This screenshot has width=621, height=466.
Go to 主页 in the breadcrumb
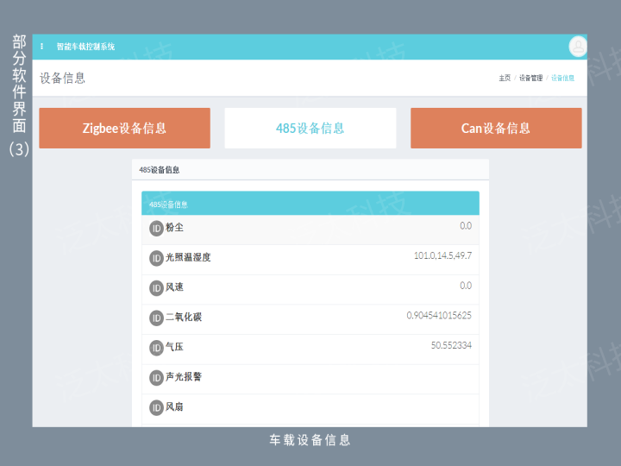tap(505, 79)
